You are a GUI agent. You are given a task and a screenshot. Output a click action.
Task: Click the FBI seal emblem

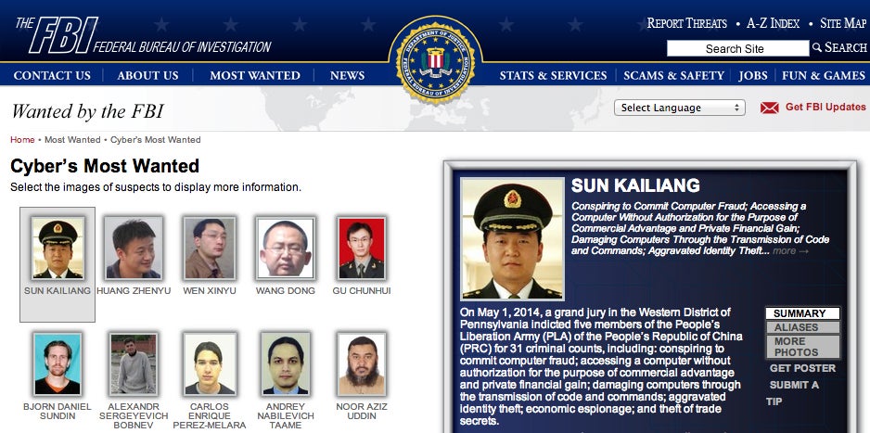click(435, 60)
